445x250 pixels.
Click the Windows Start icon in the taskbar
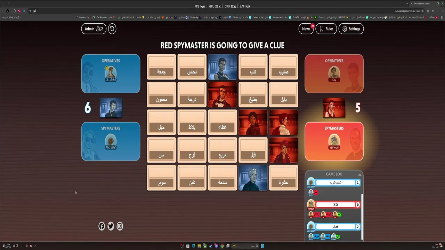pyautogui.click(x=262, y=246)
